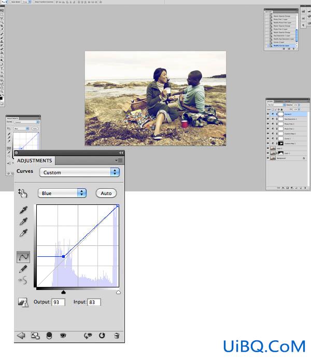The width and height of the screenshot is (311, 359).
Task: Switch Adjustments panel to expanded view icon
Action: (35, 336)
